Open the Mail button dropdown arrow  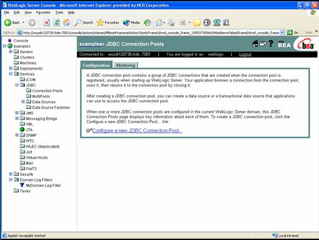(x=164, y=23)
